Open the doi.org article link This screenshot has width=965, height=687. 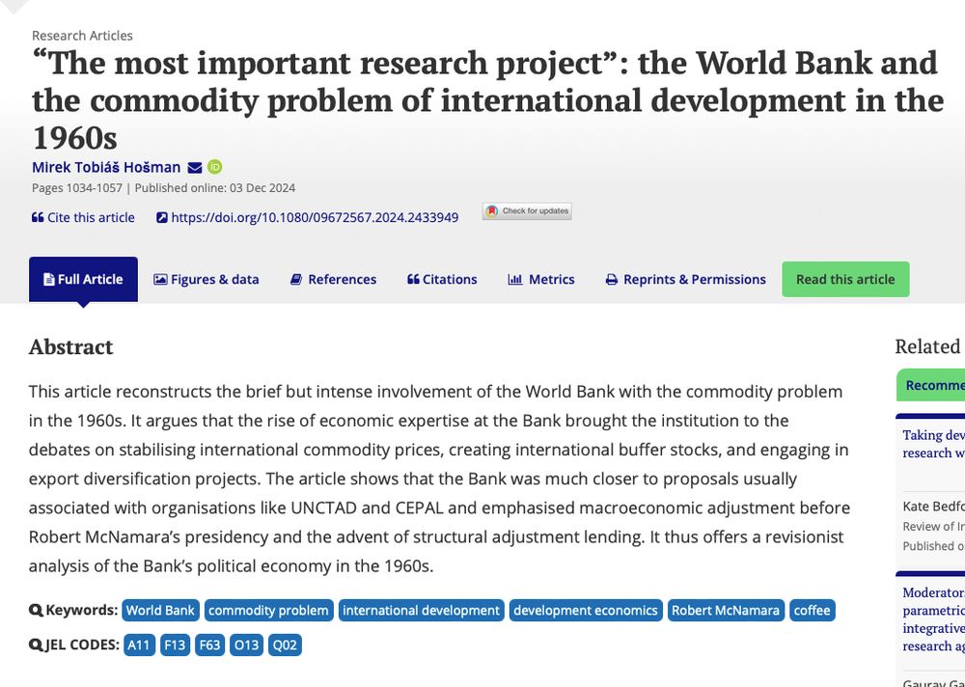315,217
